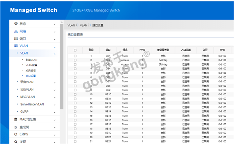Check the box for port GE12
This screenshot has height=144, width=234.
pyautogui.click(x=75, y=103)
